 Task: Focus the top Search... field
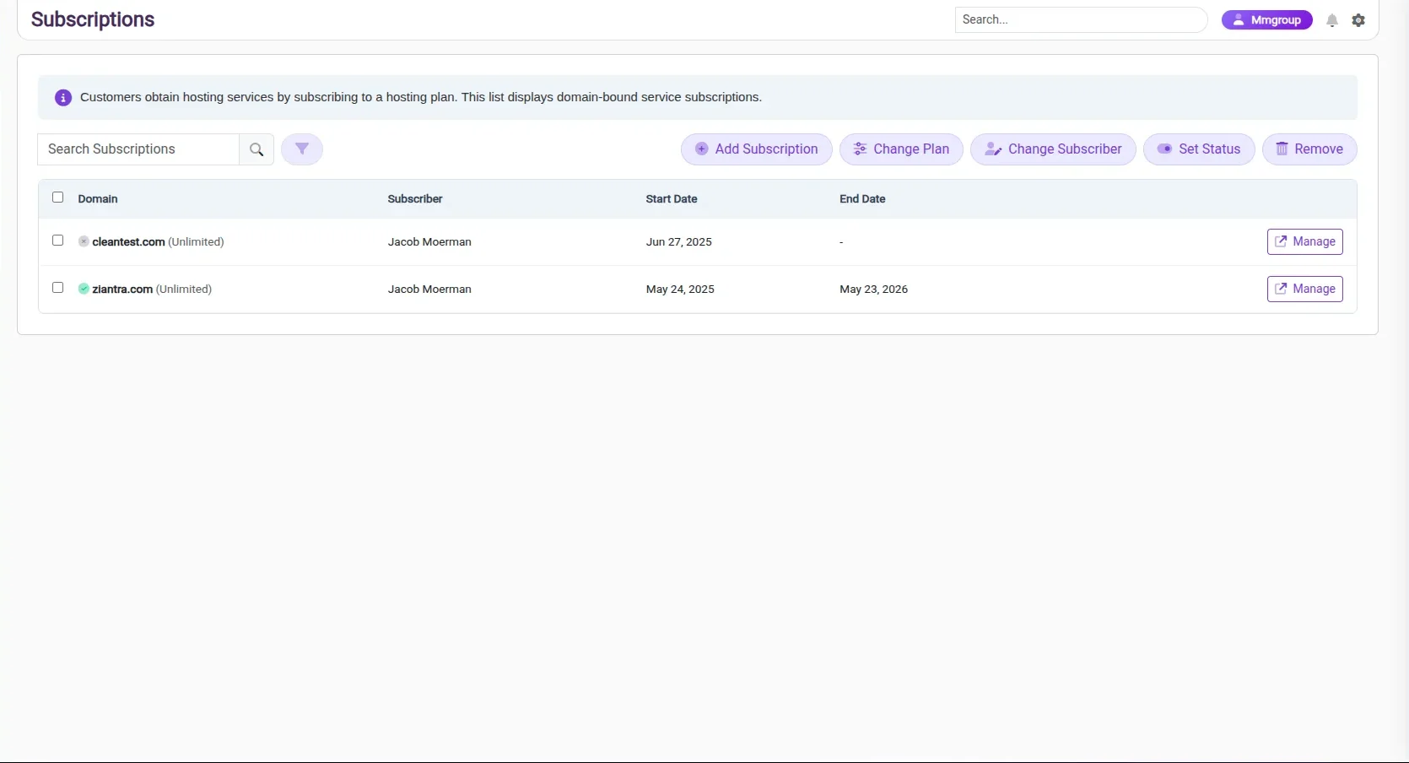click(1081, 20)
